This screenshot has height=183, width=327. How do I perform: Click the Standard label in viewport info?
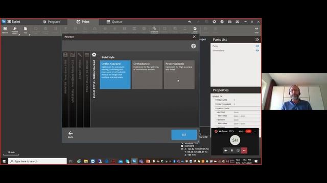pos(189,146)
